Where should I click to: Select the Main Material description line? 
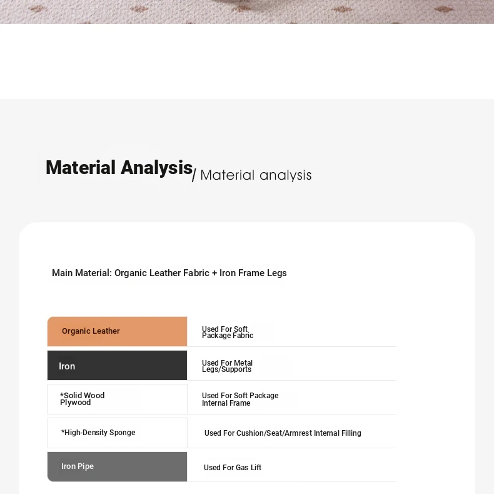click(x=169, y=273)
